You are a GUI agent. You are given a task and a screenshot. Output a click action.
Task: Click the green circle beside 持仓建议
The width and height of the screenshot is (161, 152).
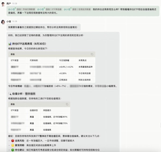pos(13,150)
